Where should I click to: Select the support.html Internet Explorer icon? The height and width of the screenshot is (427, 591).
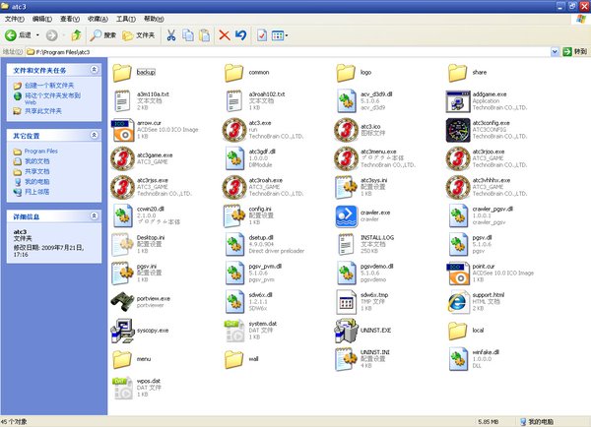coord(456,301)
